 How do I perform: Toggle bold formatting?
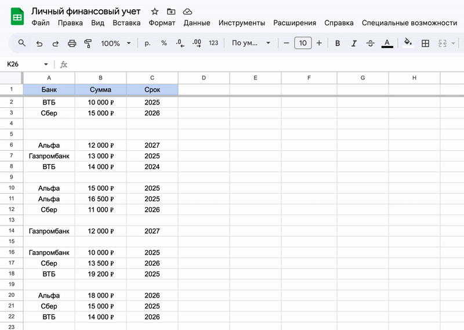[x=338, y=43]
